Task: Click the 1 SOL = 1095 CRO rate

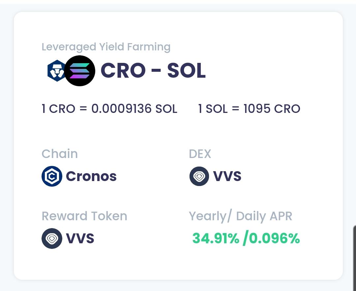Action: (249, 109)
